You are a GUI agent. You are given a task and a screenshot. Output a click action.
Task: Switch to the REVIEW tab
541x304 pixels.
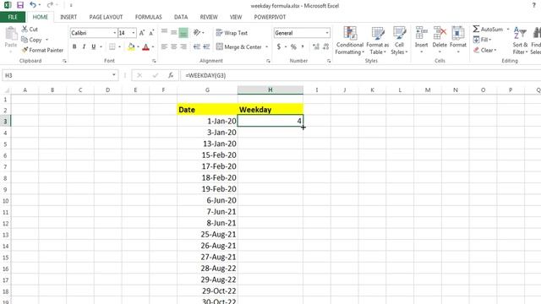point(209,17)
